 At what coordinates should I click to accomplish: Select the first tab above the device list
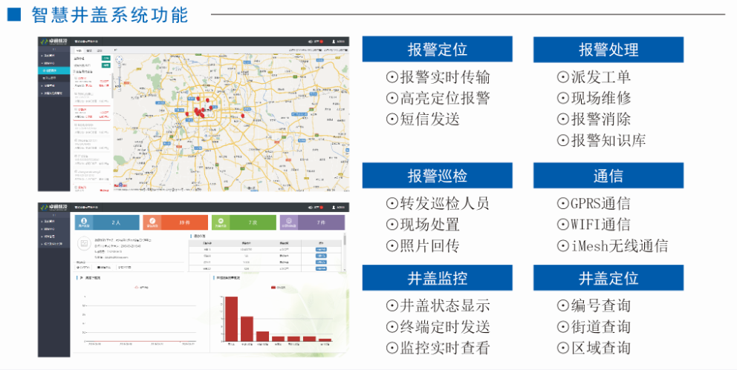pos(78,50)
